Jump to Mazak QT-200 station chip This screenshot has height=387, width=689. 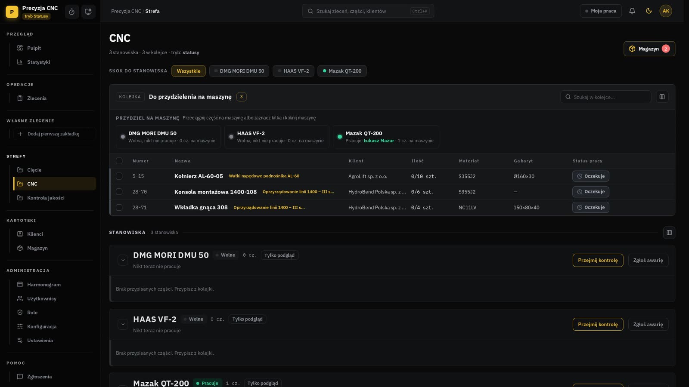342,71
